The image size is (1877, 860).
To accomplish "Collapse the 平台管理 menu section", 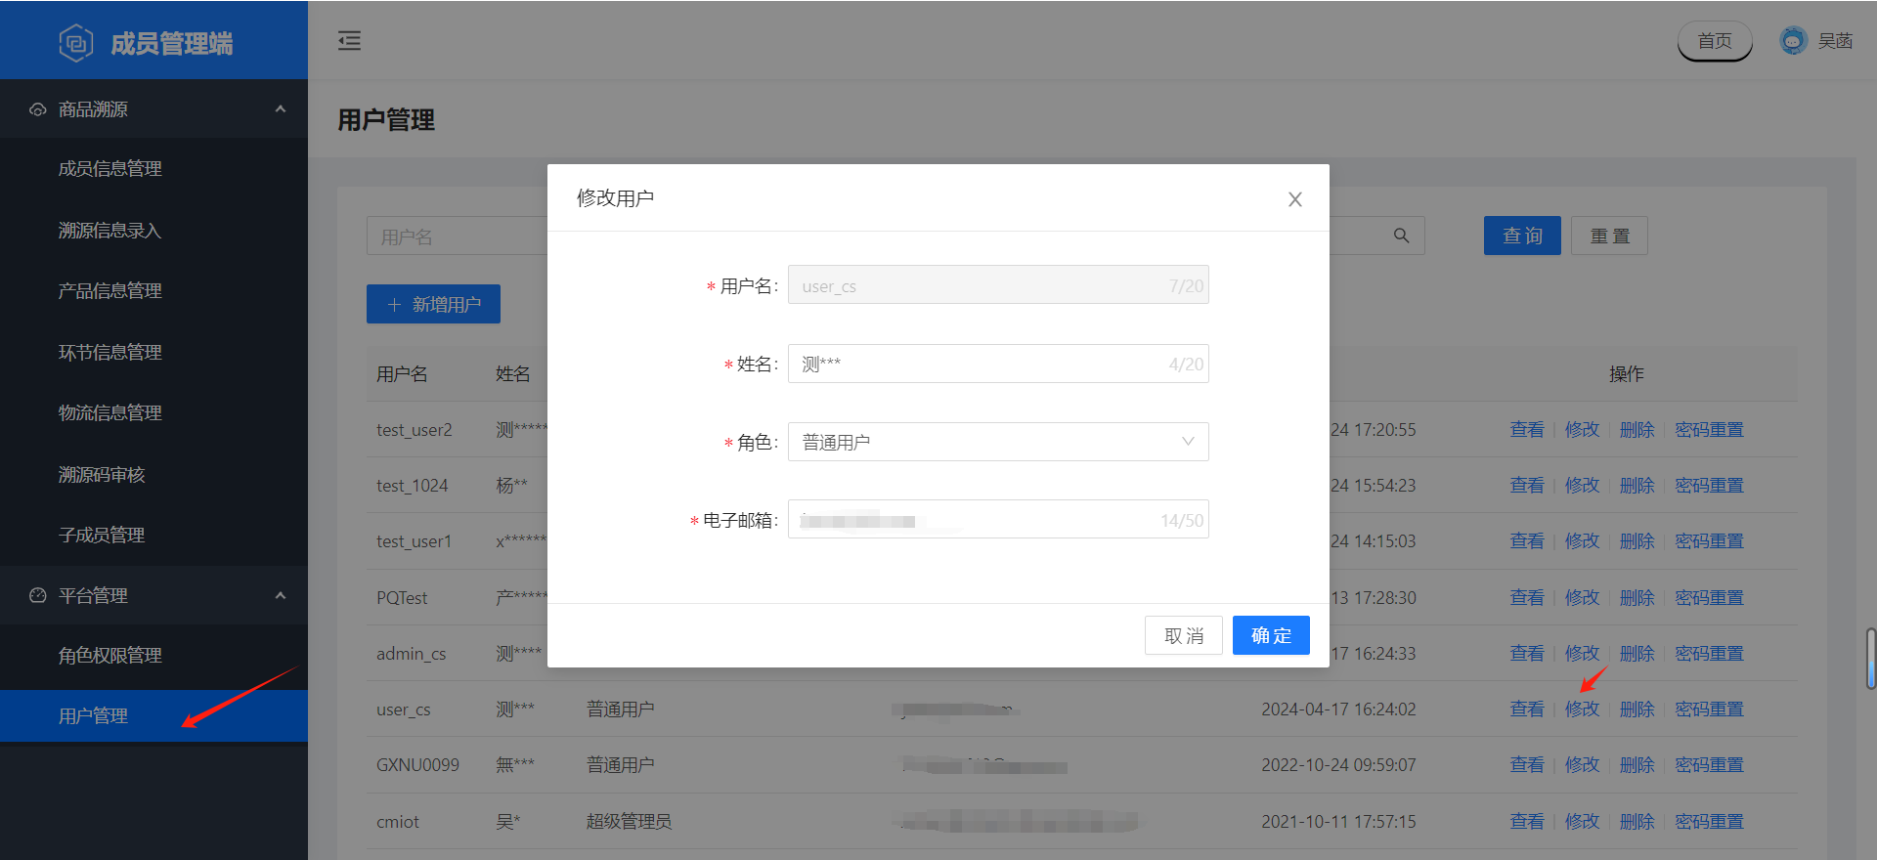I will (x=281, y=595).
